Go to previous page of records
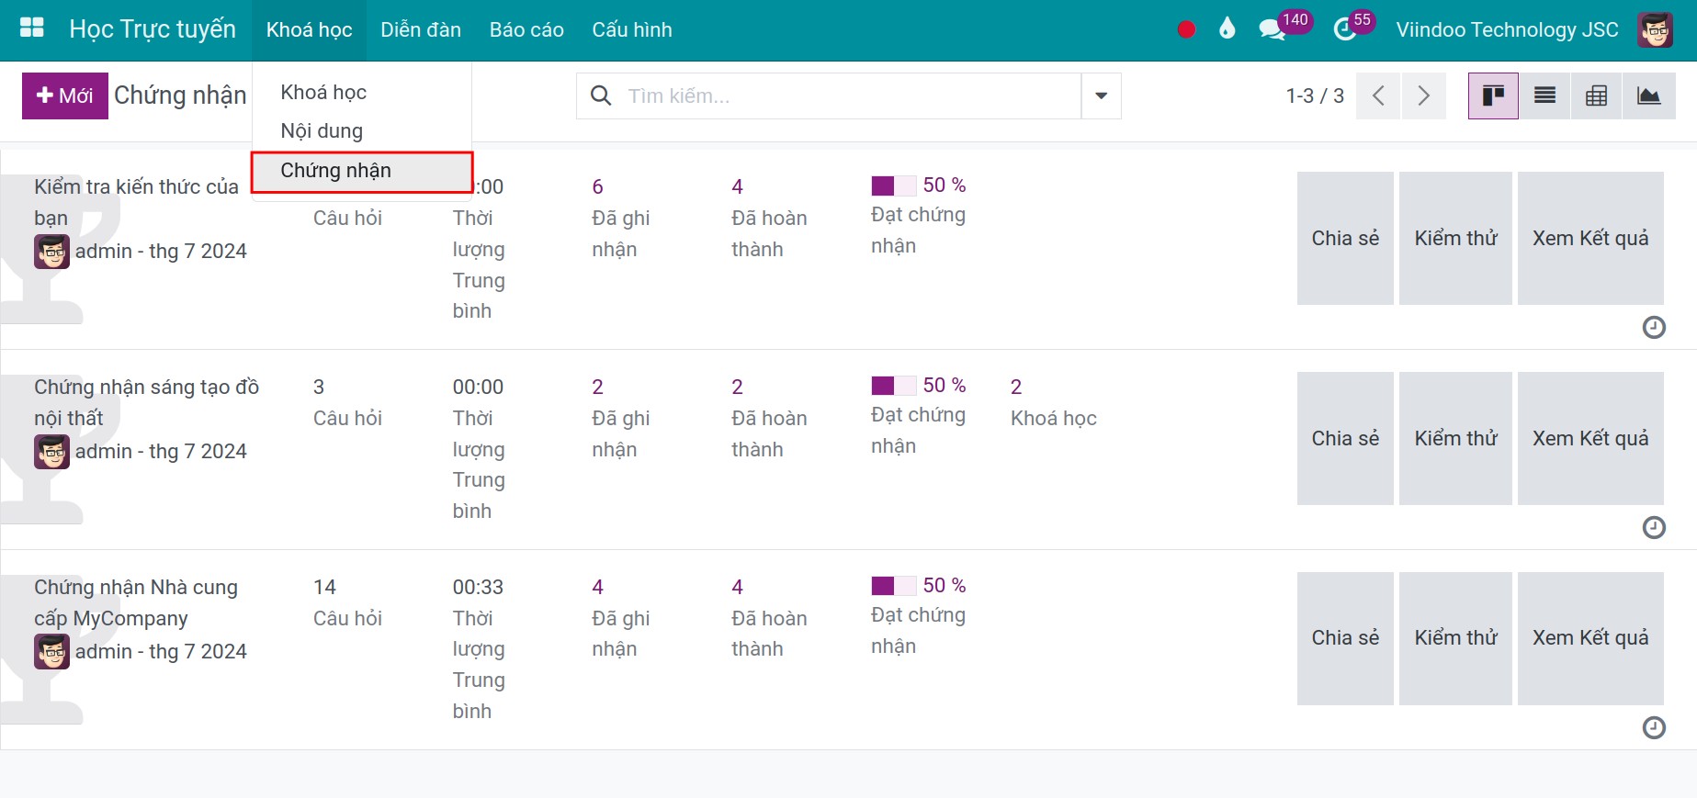Screen dimensions: 1697x798 click(1378, 96)
